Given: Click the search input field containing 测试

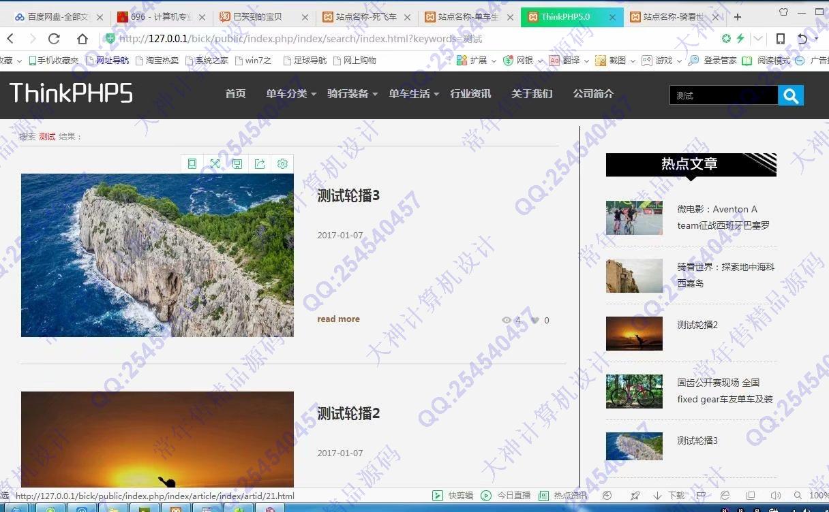Looking at the screenshot, I should (723, 96).
